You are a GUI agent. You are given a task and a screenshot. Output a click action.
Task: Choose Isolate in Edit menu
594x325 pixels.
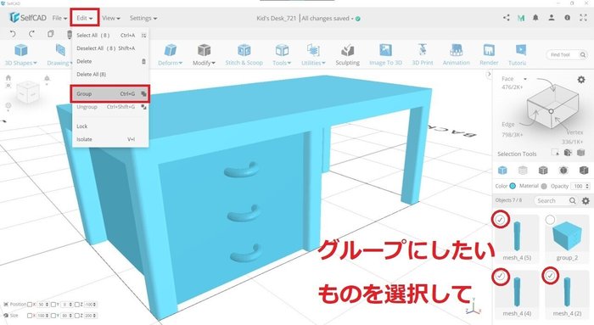pyautogui.click(x=110, y=139)
